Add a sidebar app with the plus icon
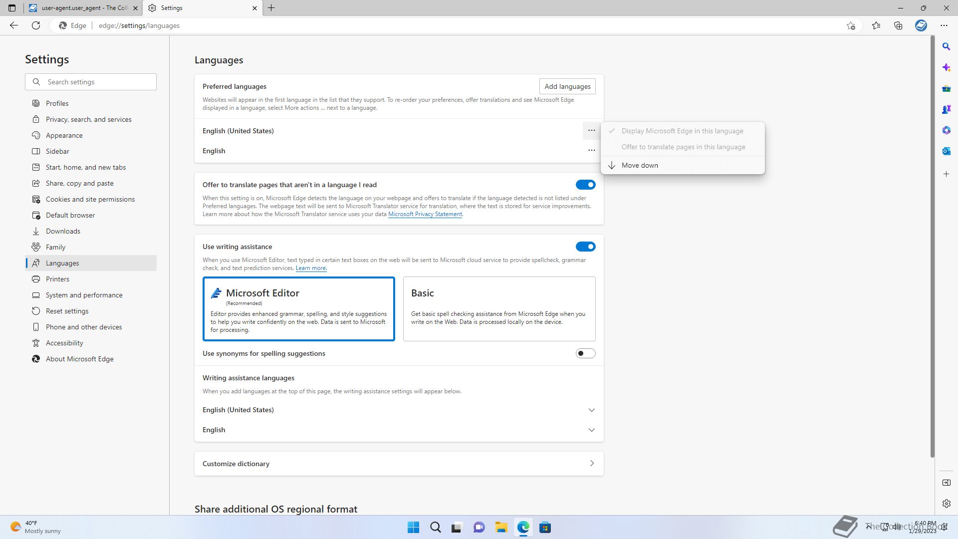 point(946,174)
